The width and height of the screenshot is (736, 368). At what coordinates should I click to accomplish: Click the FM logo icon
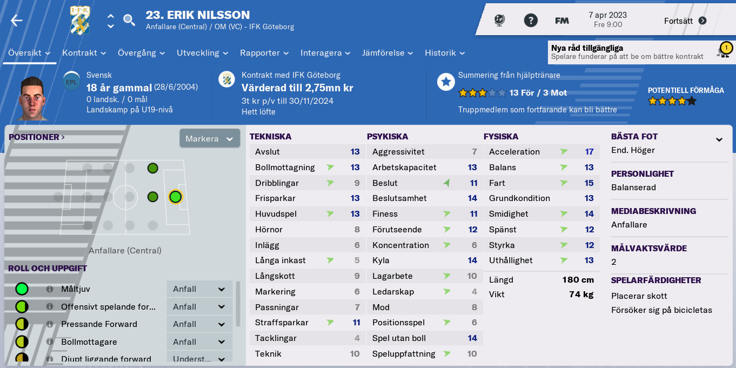coord(562,21)
